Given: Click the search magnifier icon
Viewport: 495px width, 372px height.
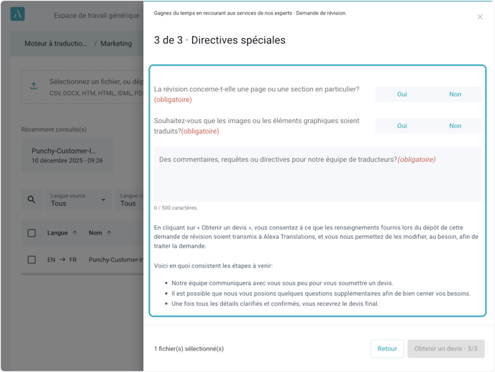Looking at the screenshot, I should 32,199.
